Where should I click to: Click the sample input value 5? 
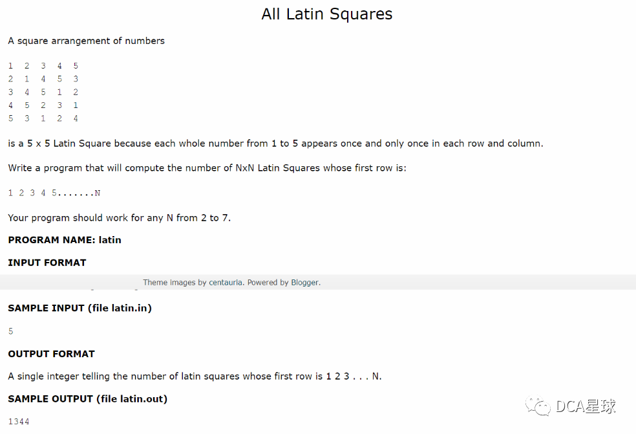click(11, 331)
